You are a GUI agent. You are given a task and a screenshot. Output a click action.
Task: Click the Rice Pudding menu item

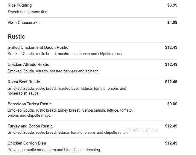point(20,5)
